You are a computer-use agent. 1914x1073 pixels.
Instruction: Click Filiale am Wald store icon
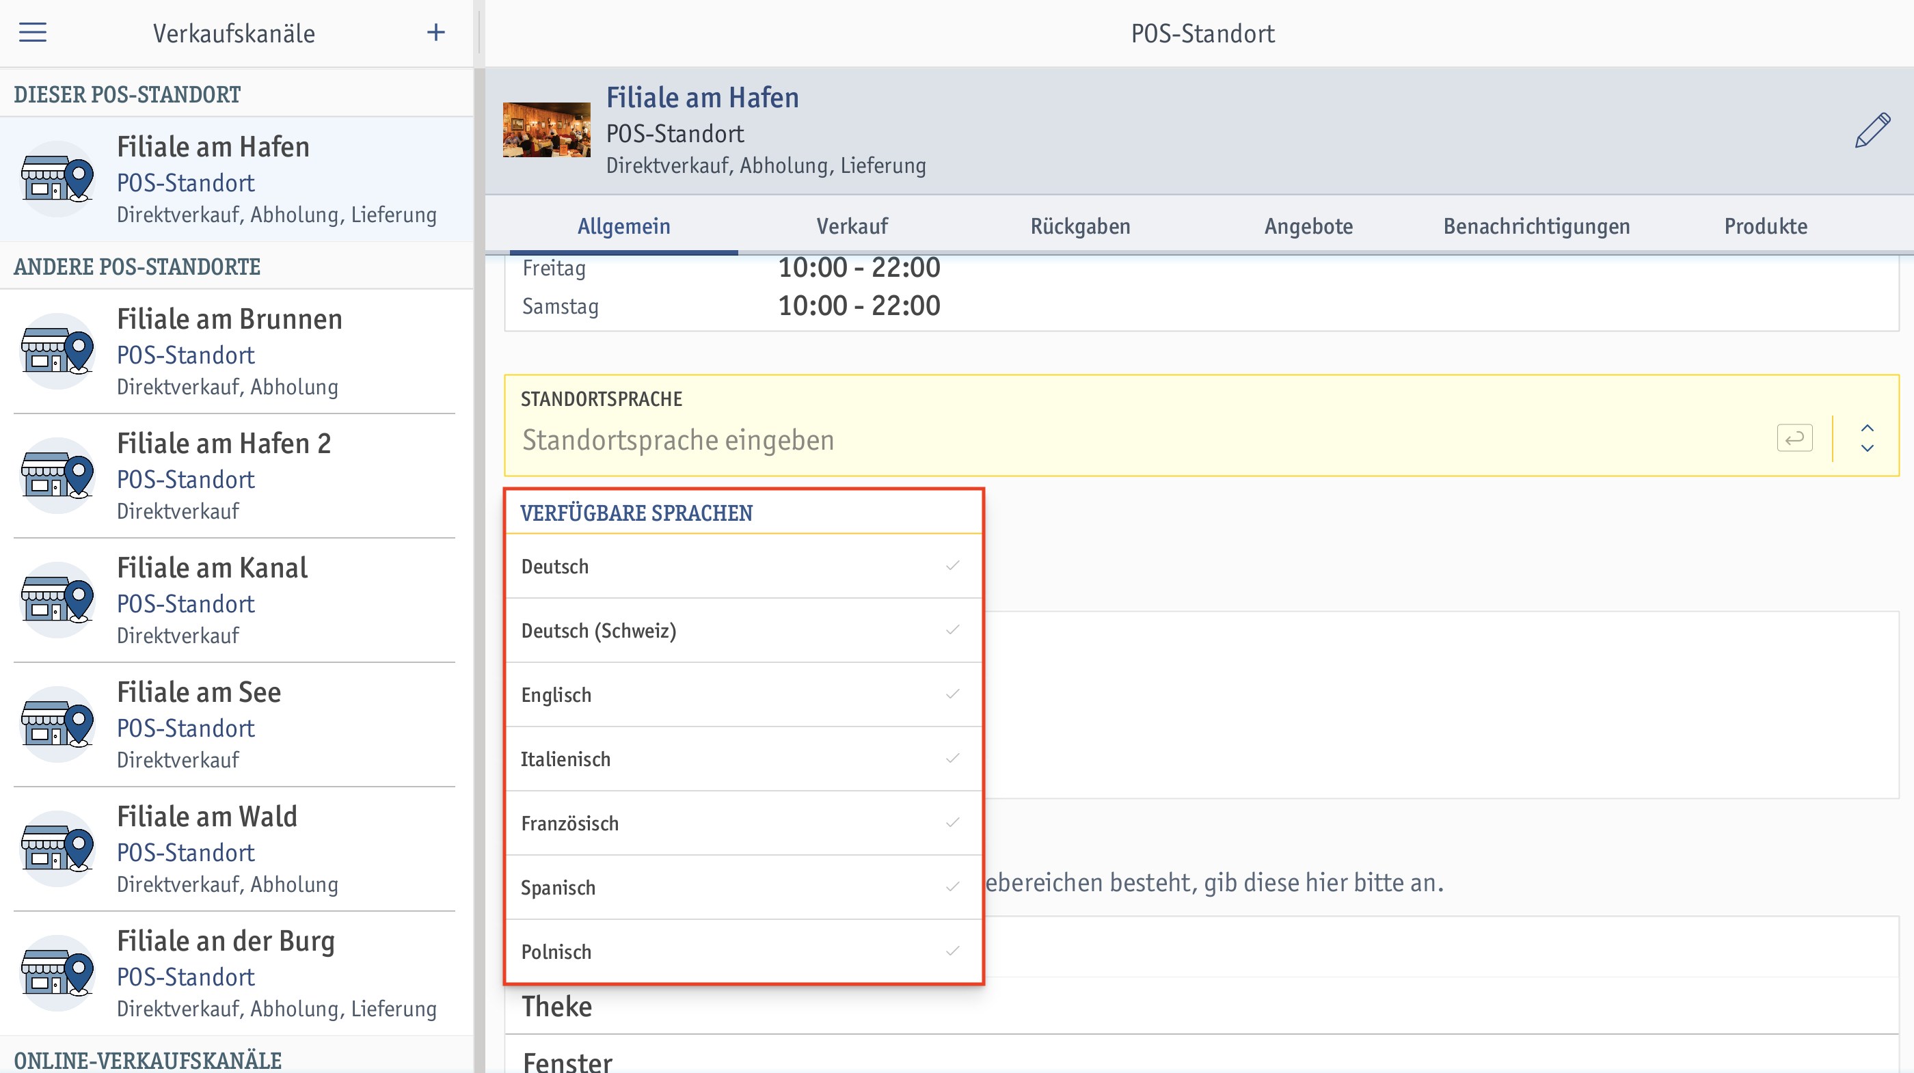pos(58,849)
